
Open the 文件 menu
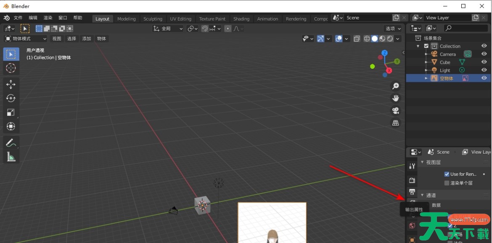[x=18, y=18]
